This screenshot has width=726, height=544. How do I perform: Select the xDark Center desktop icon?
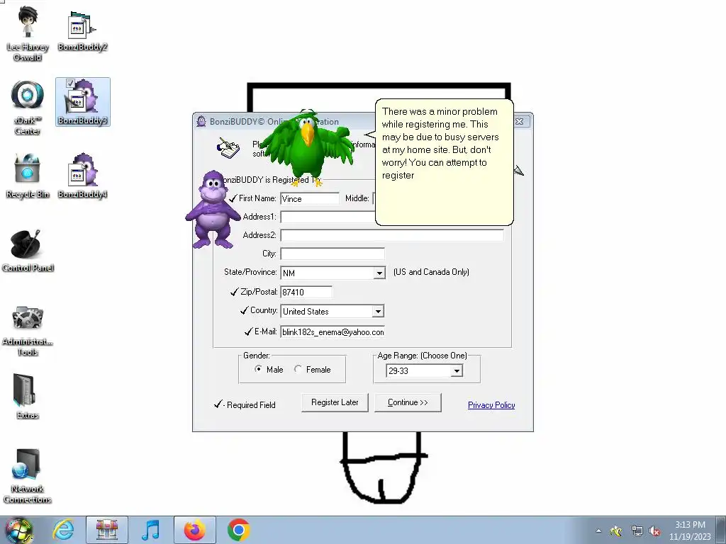(28, 108)
